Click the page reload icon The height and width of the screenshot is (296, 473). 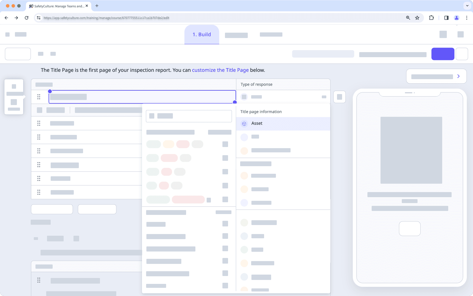click(27, 17)
